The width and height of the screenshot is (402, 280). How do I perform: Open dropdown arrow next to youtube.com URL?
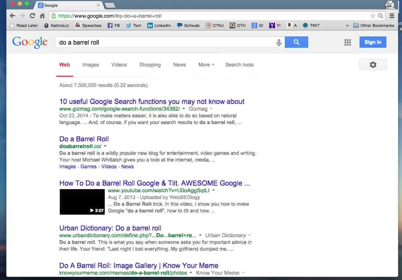pyautogui.click(x=213, y=190)
